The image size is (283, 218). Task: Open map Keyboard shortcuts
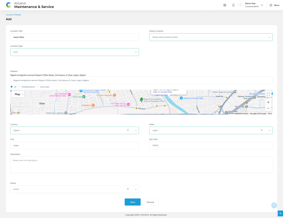(242, 114)
